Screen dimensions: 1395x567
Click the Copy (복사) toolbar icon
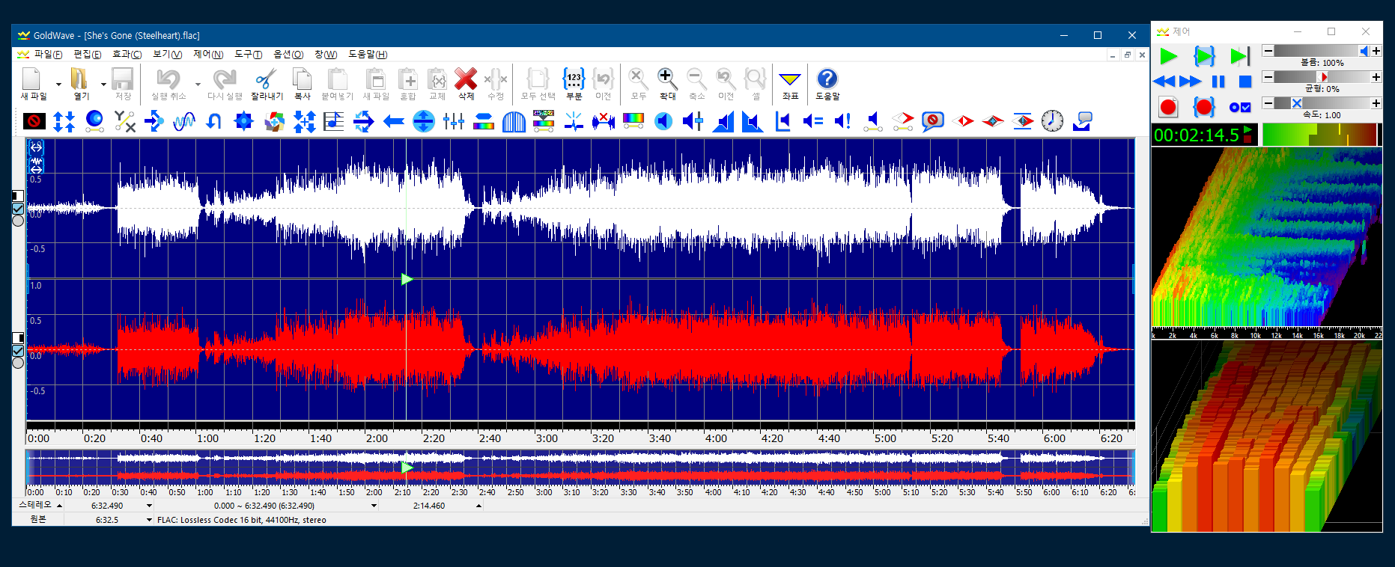point(302,79)
